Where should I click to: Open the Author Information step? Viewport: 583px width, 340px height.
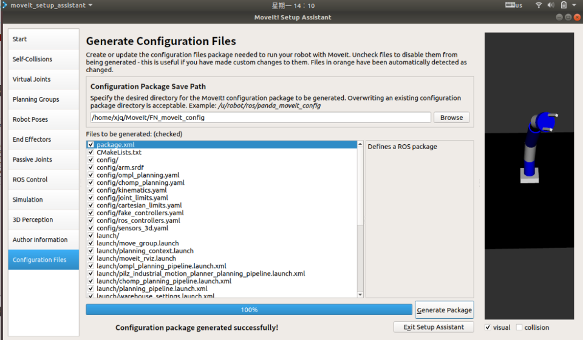[x=44, y=239]
